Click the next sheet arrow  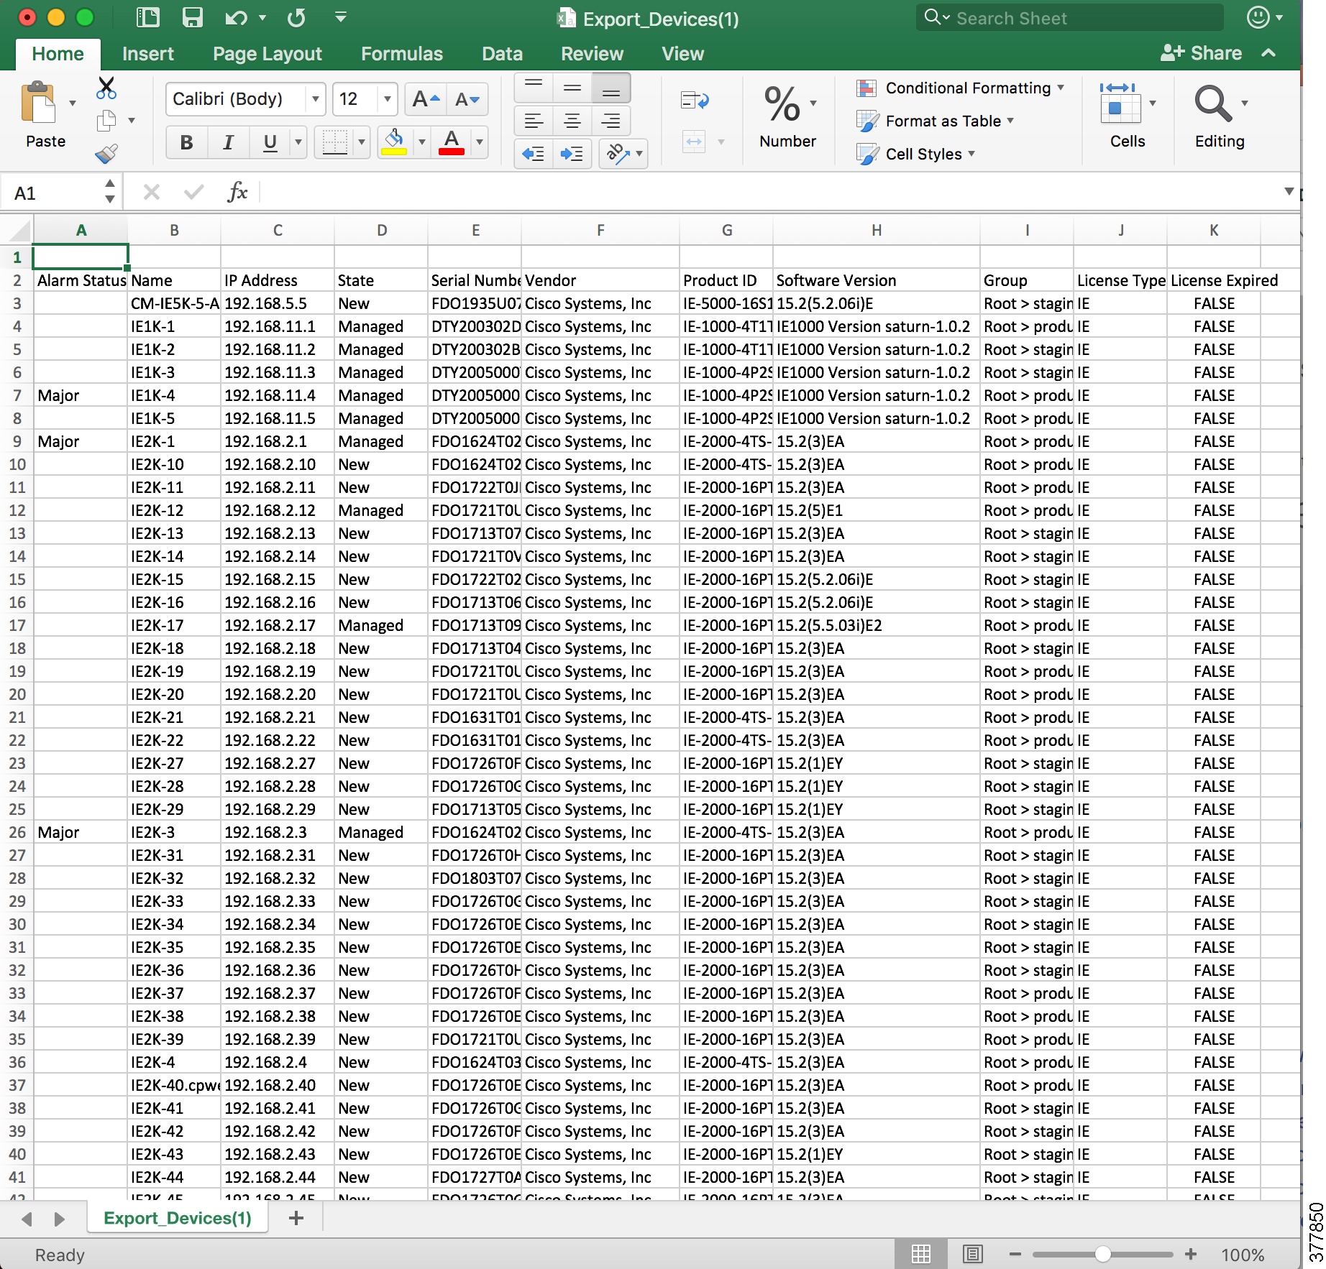[x=60, y=1219]
